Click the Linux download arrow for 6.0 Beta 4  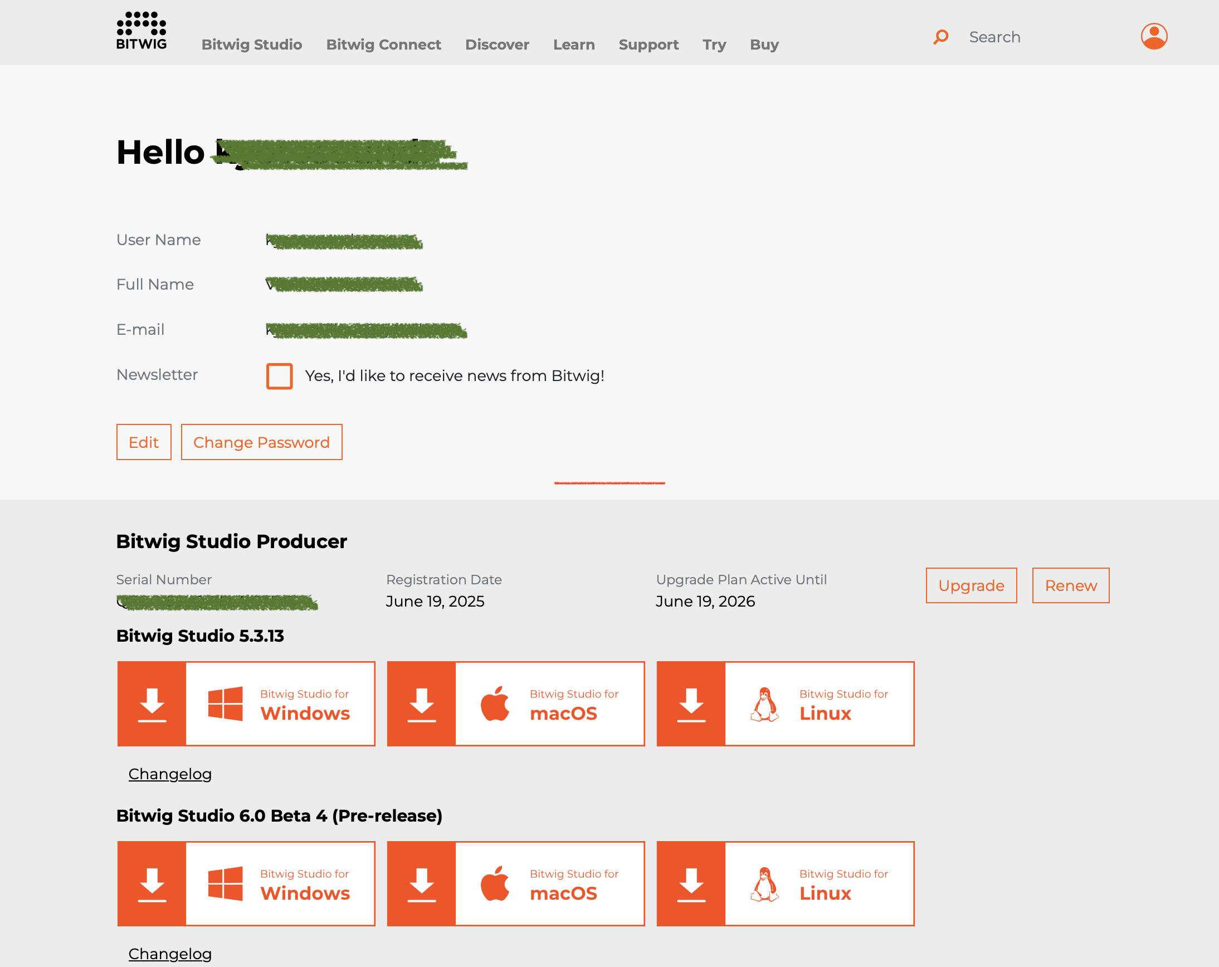tap(691, 883)
